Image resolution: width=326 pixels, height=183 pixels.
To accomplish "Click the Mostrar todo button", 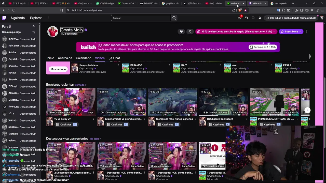I will (58, 69).
